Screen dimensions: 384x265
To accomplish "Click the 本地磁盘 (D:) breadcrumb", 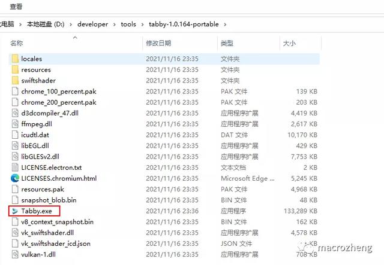I will click(x=46, y=24).
